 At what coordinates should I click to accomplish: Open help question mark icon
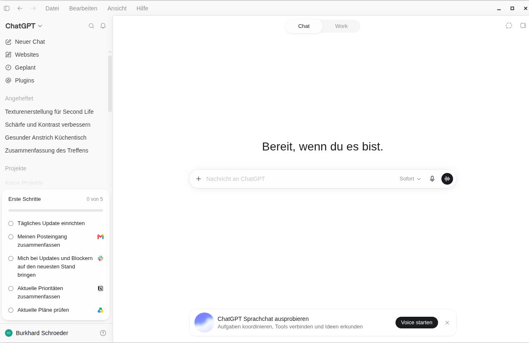(x=103, y=333)
